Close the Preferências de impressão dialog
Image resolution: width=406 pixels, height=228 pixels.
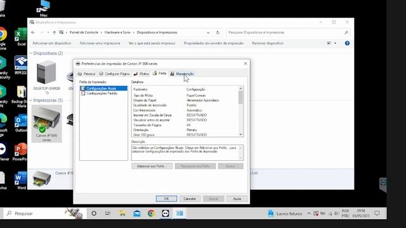pos(246,63)
